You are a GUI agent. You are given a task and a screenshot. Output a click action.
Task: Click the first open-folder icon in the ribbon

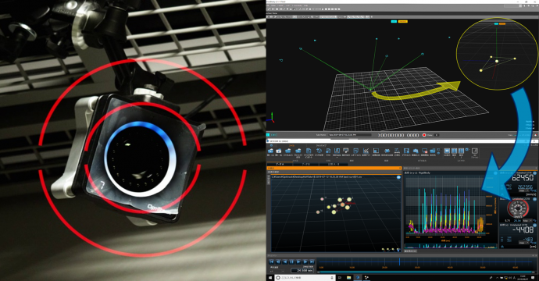click(x=271, y=151)
